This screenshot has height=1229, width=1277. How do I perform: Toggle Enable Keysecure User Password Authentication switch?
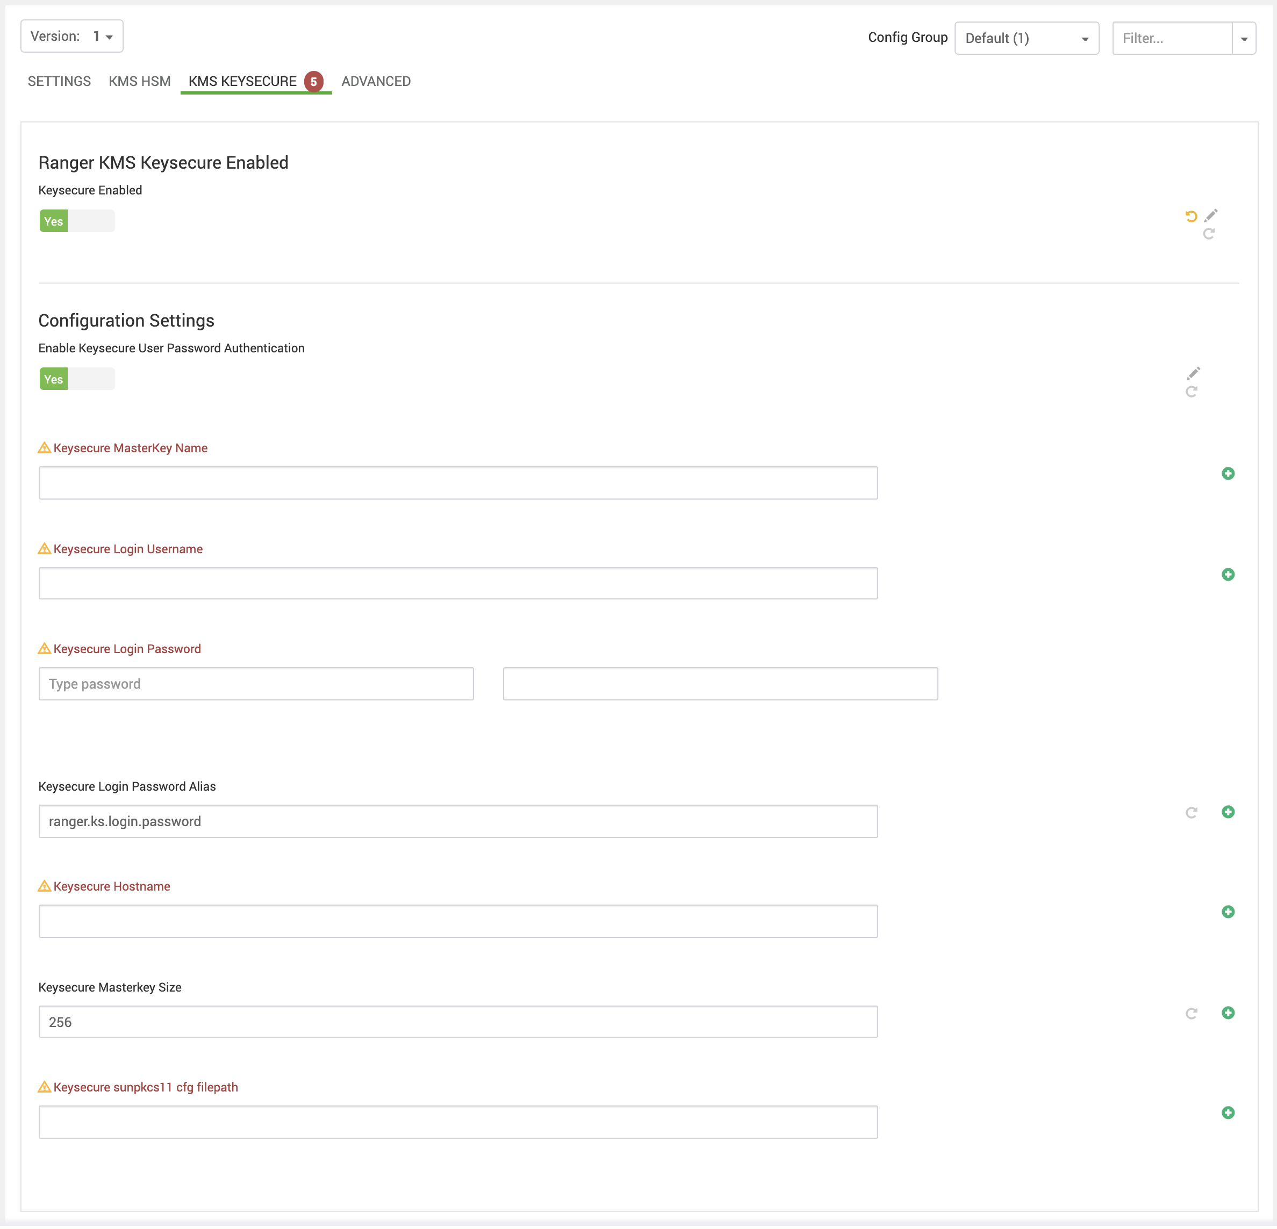[77, 380]
